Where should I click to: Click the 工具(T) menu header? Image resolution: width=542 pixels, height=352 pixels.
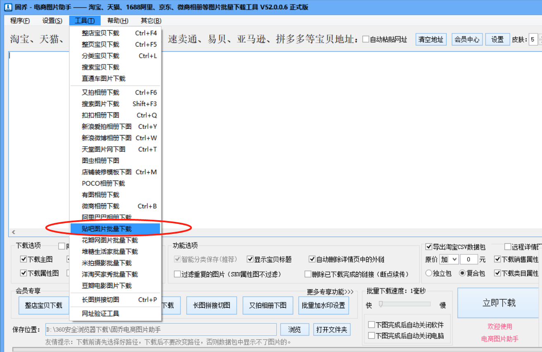pos(85,21)
